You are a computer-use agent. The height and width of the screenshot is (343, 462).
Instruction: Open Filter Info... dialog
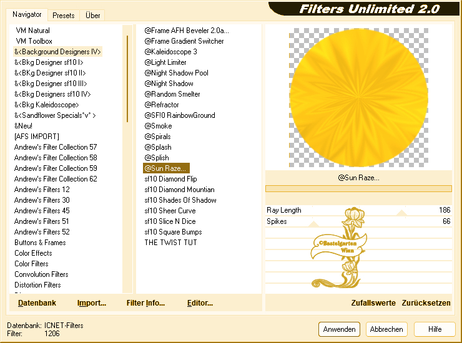coord(145,302)
